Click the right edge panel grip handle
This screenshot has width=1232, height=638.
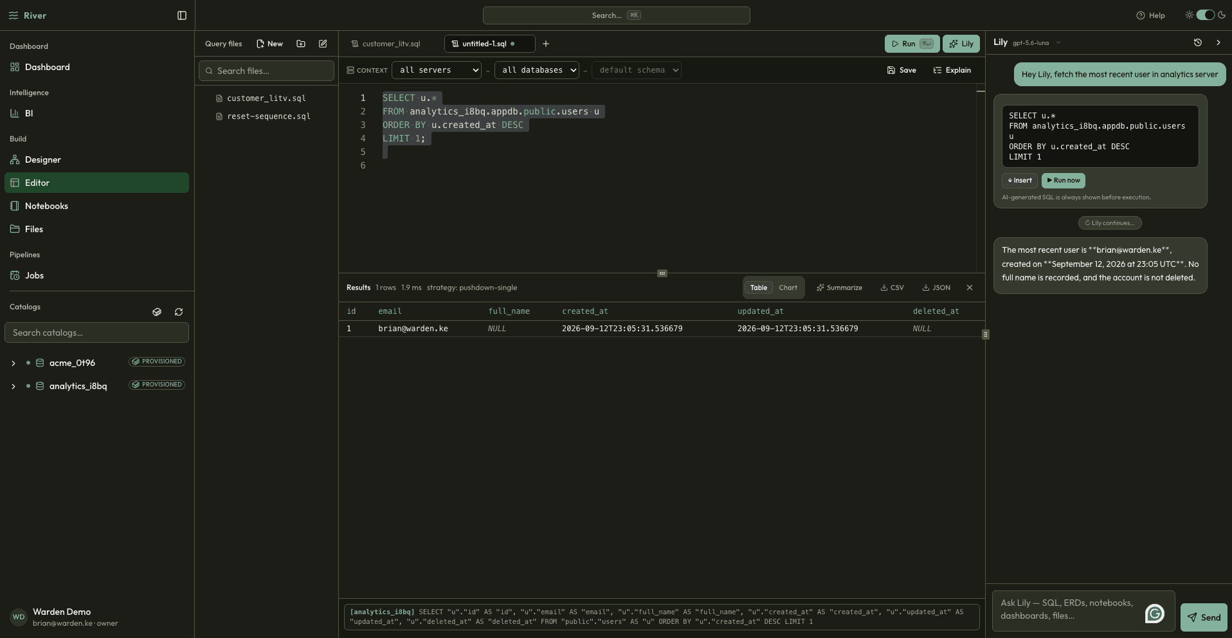pos(986,334)
